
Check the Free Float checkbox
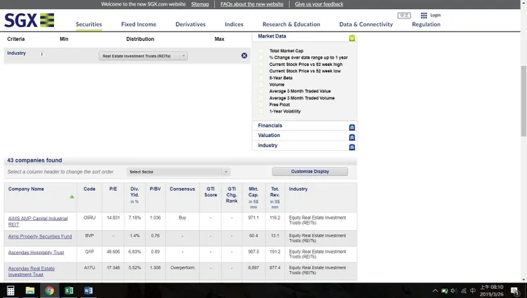261,105
